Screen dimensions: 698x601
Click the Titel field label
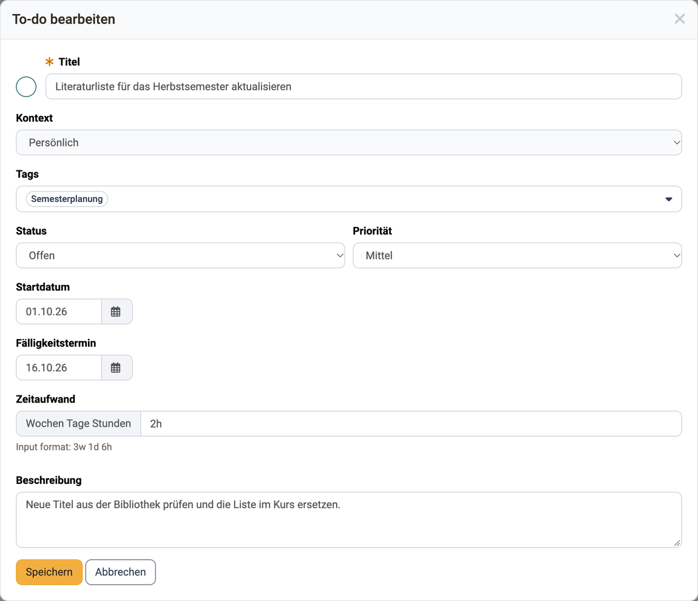69,62
